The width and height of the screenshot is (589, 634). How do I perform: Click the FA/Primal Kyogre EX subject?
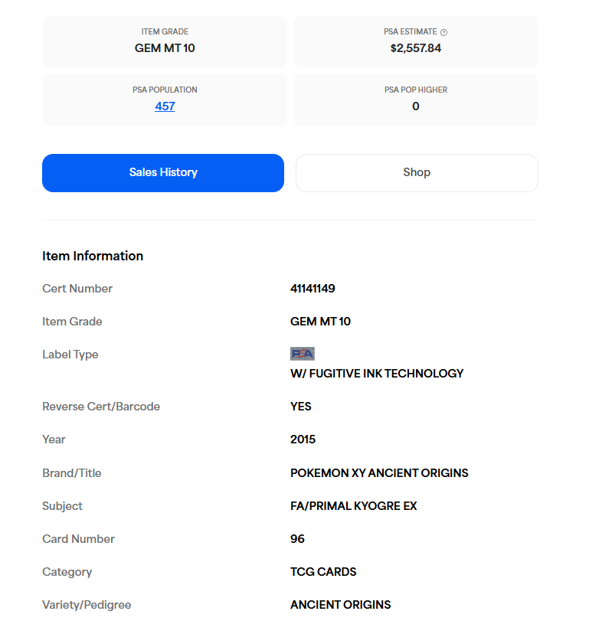353,506
